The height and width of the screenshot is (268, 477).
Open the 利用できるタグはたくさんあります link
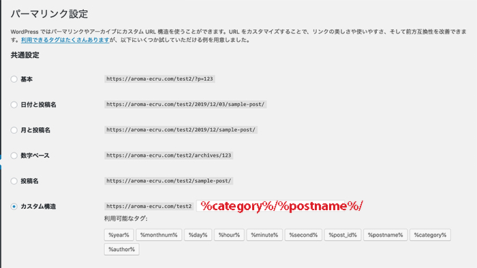(x=65, y=39)
